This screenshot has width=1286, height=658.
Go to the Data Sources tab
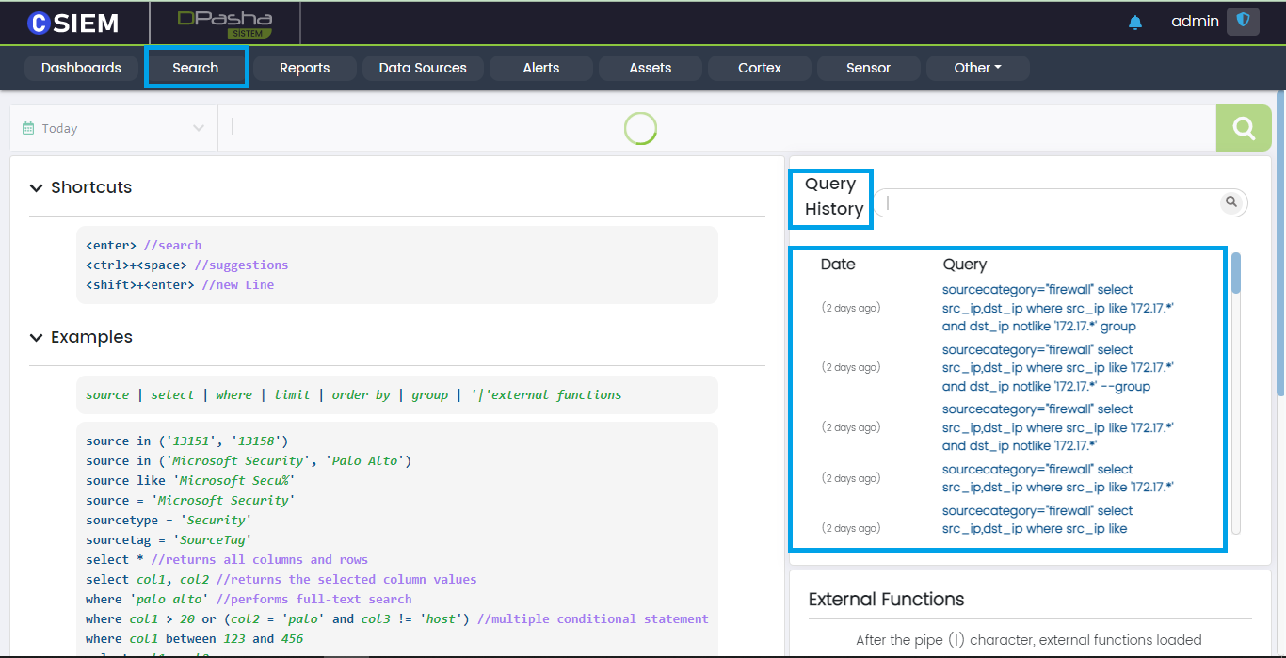click(x=423, y=68)
